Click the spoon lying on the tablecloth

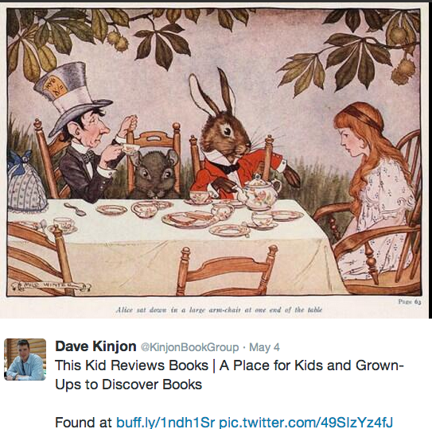click(x=75, y=209)
